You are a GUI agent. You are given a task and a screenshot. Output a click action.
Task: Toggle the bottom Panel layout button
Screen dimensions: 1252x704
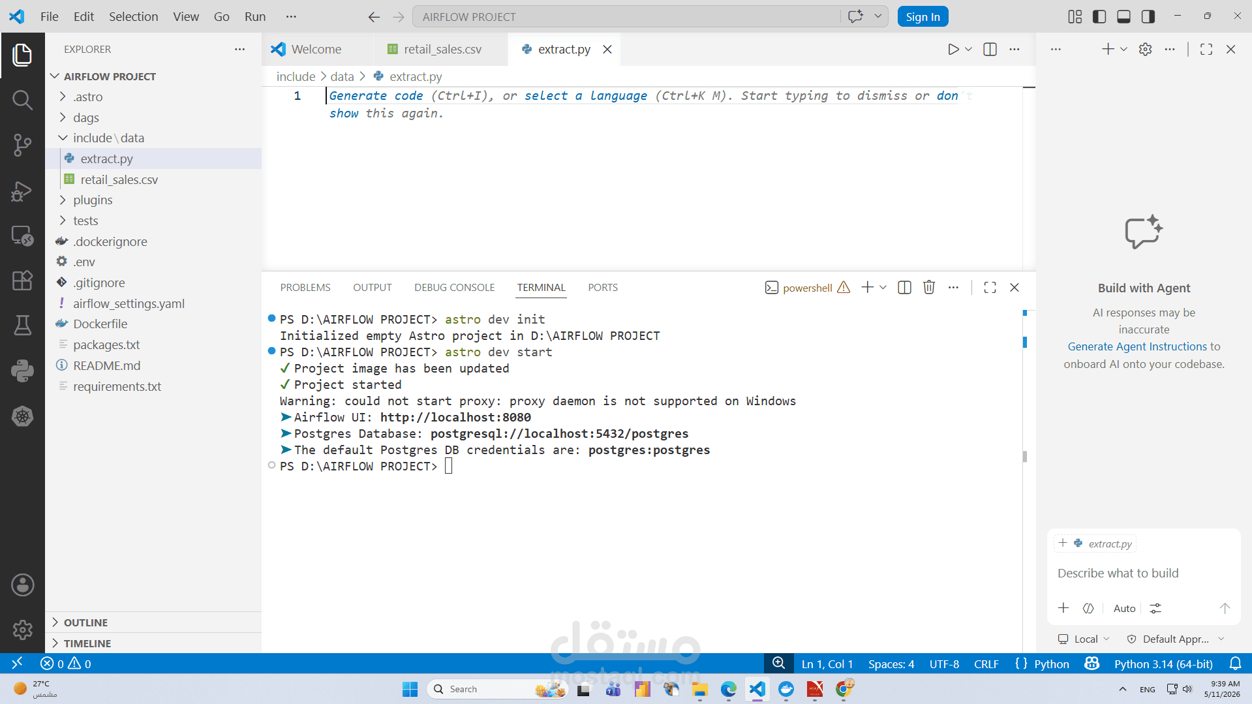(1123, 16)
